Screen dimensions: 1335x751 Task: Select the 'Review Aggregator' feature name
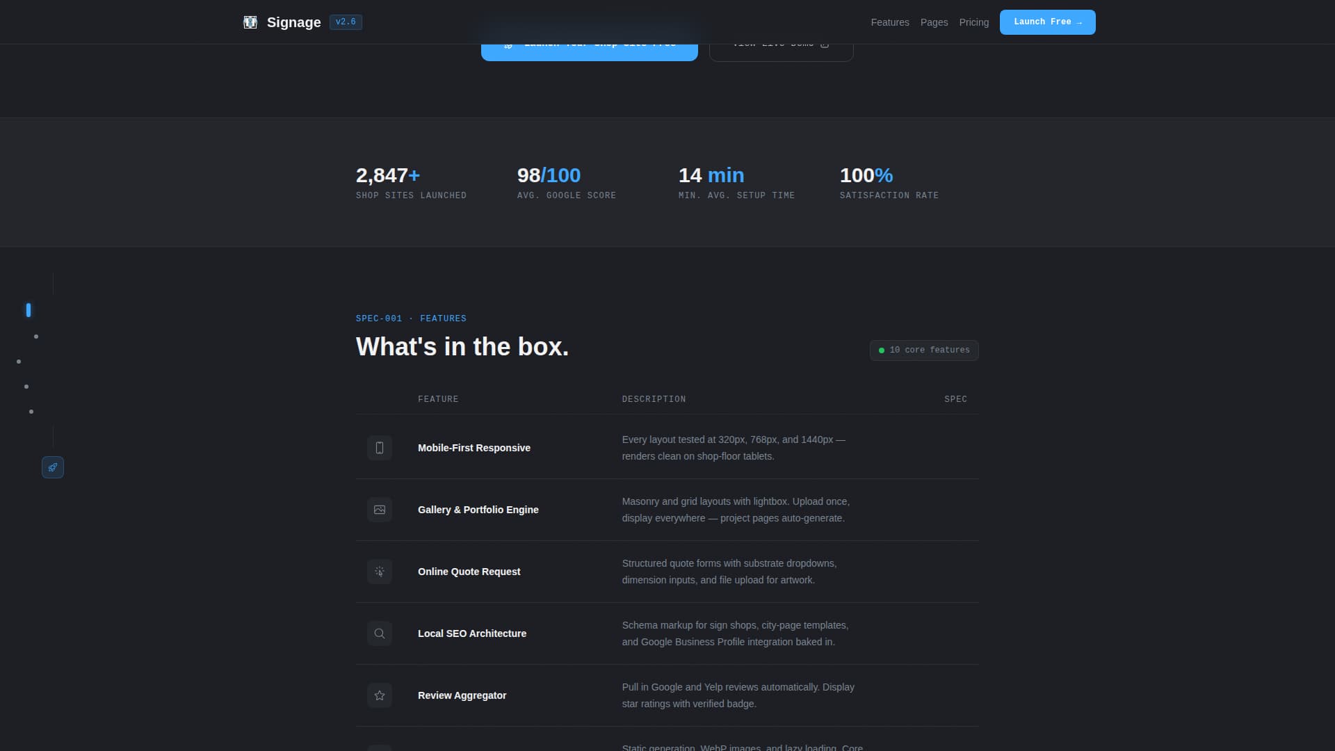click(x=462, y=695)
